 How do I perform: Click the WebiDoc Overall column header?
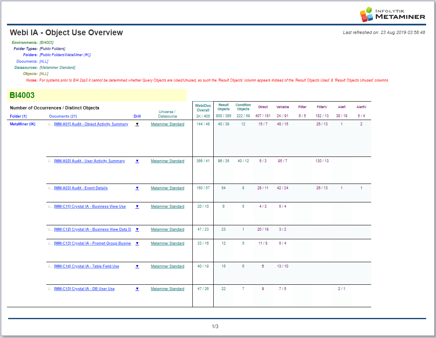[203, 108]
